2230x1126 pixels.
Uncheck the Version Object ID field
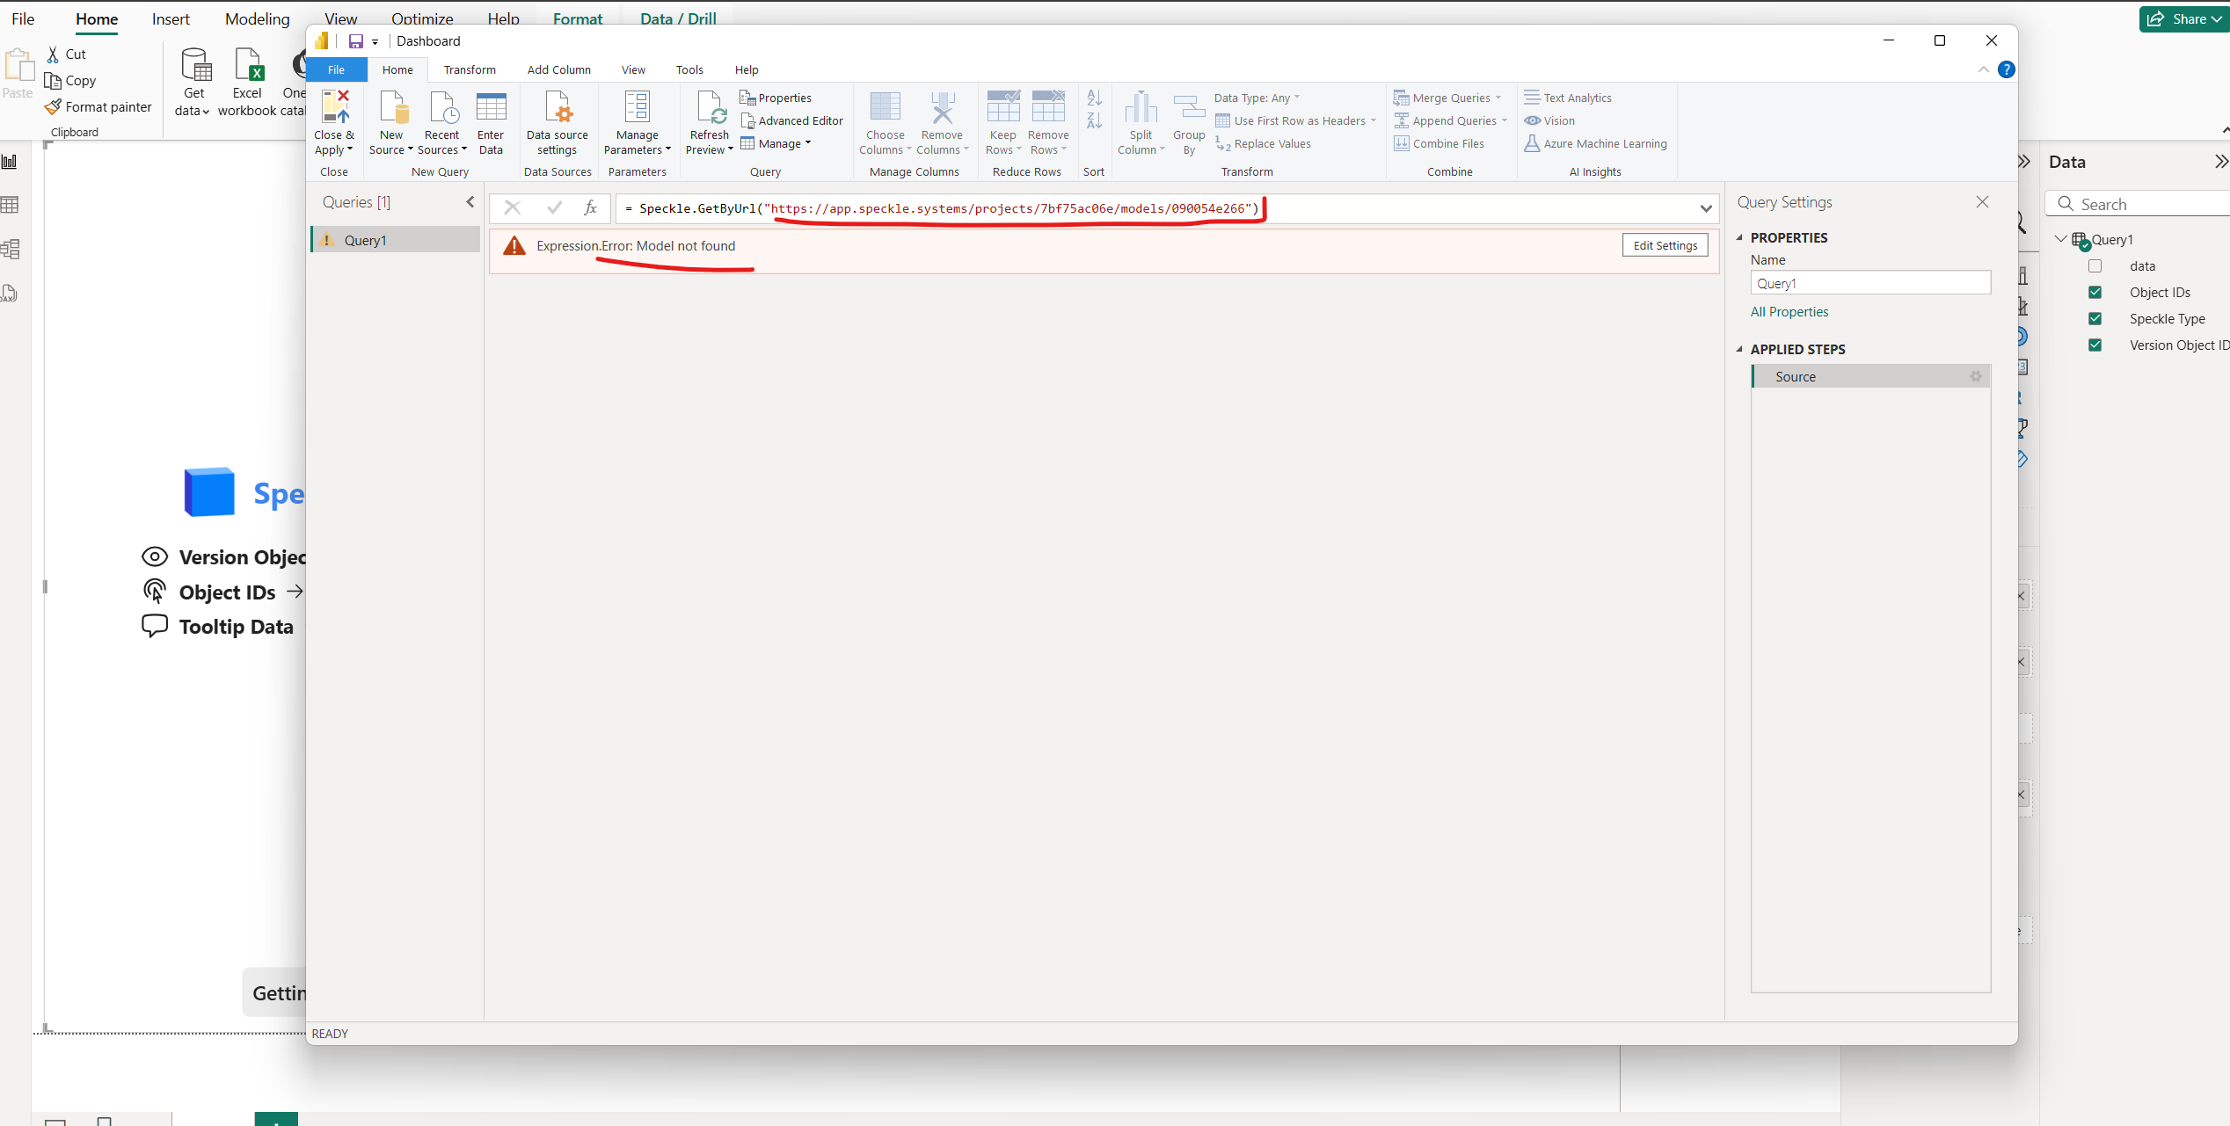click(x=2095, y=345)
